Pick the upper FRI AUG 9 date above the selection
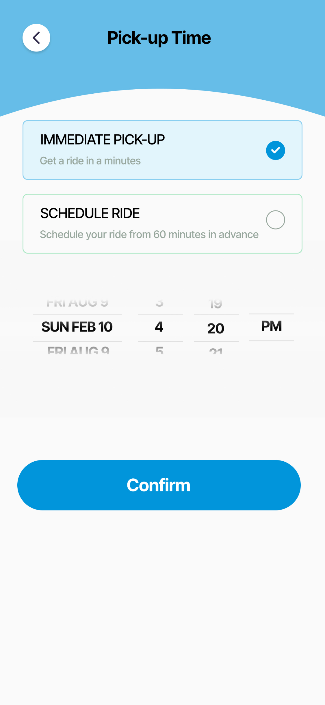Viewport: 325px width, 705px height. (x=77, y=303)
